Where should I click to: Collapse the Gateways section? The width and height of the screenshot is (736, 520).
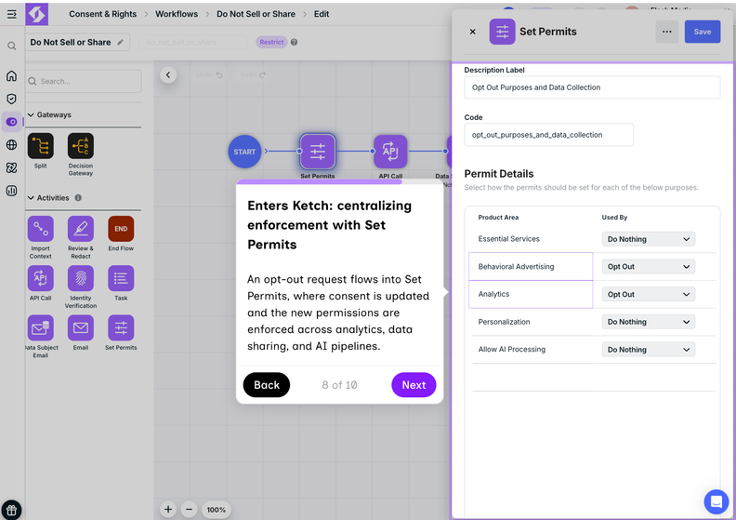[31, 115]
